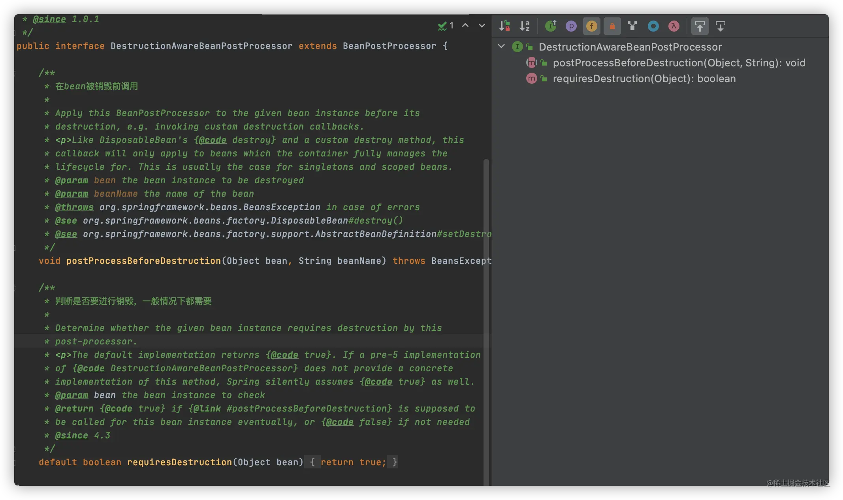Click method icon beside requiresDestruction
Viewport: 843px width, 500px height.
coord(532,78)
